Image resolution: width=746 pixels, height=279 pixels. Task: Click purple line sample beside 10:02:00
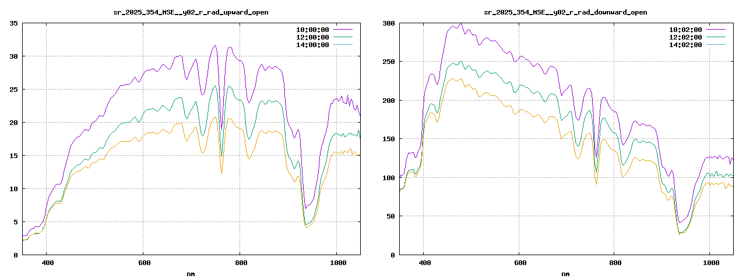[716, 29]
